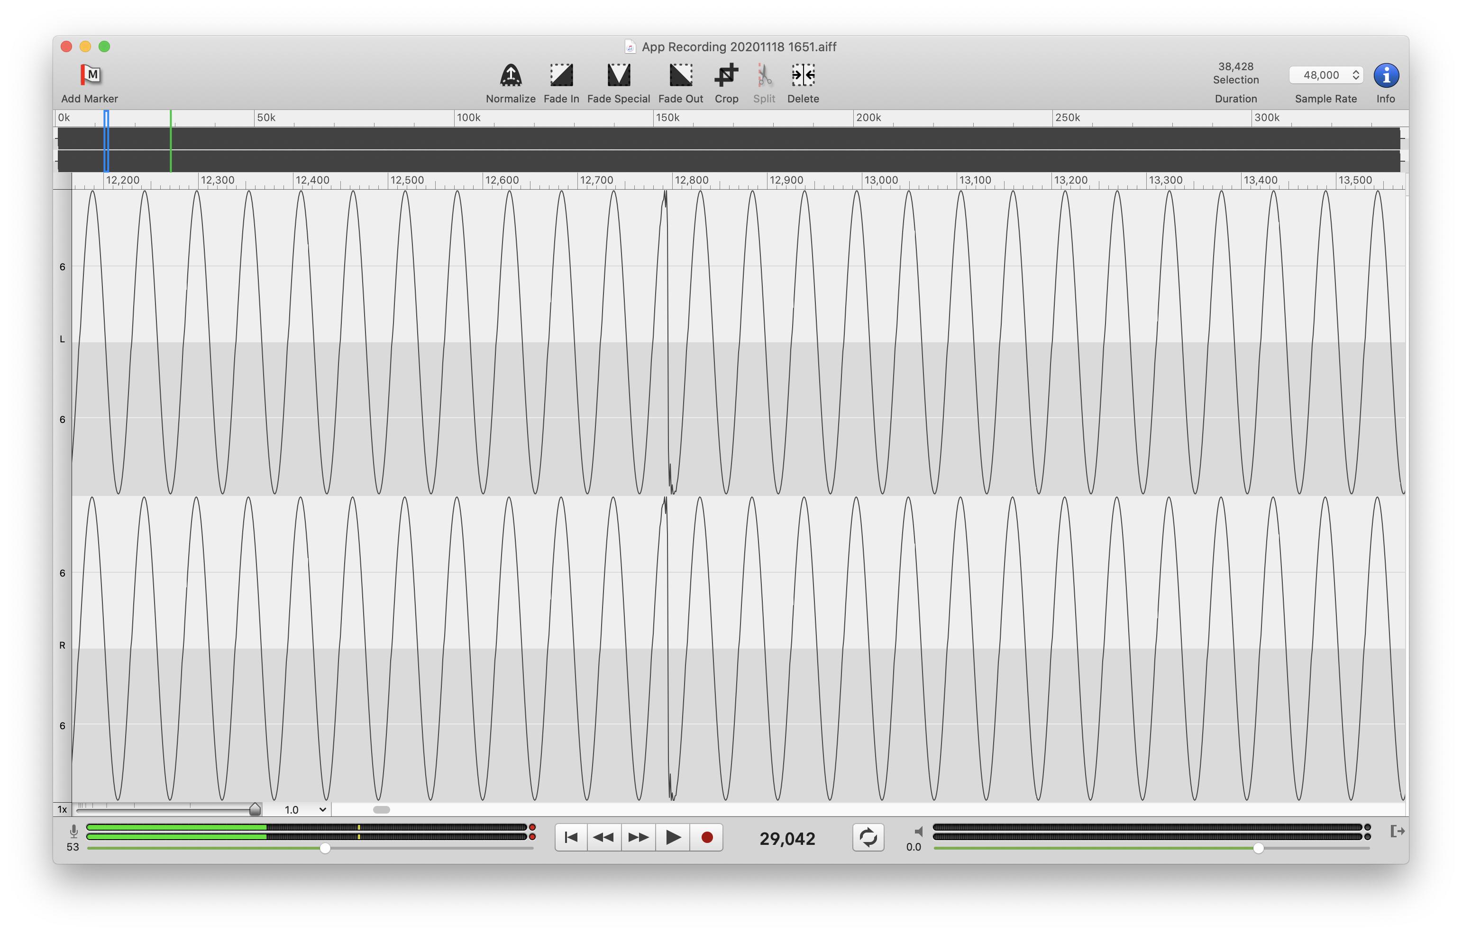Click the Delete toolbar icon

(803, 75)
